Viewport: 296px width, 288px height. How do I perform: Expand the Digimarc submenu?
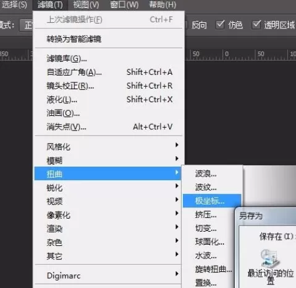pos(108,276)
